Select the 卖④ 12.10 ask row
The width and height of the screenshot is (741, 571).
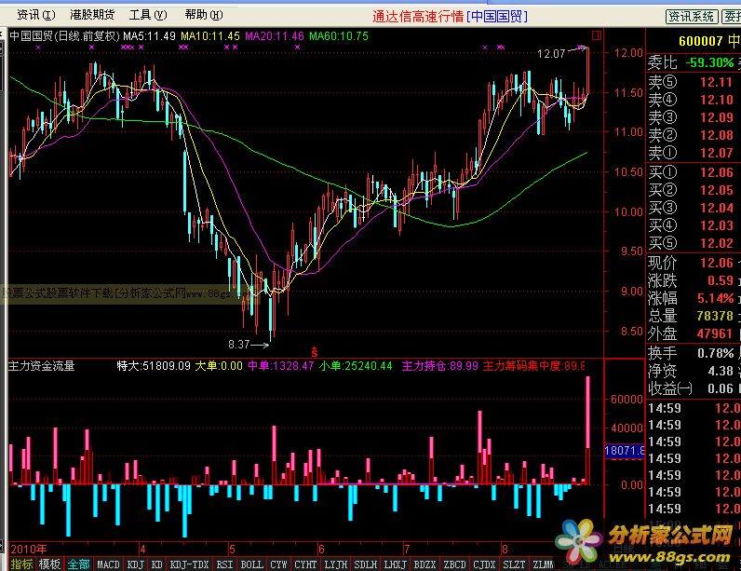point(693,100)
